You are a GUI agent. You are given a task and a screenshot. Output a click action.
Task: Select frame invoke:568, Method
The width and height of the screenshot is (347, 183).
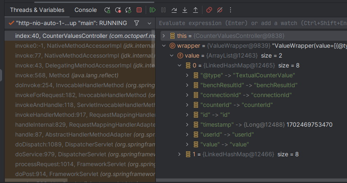(x=80, y=75)
